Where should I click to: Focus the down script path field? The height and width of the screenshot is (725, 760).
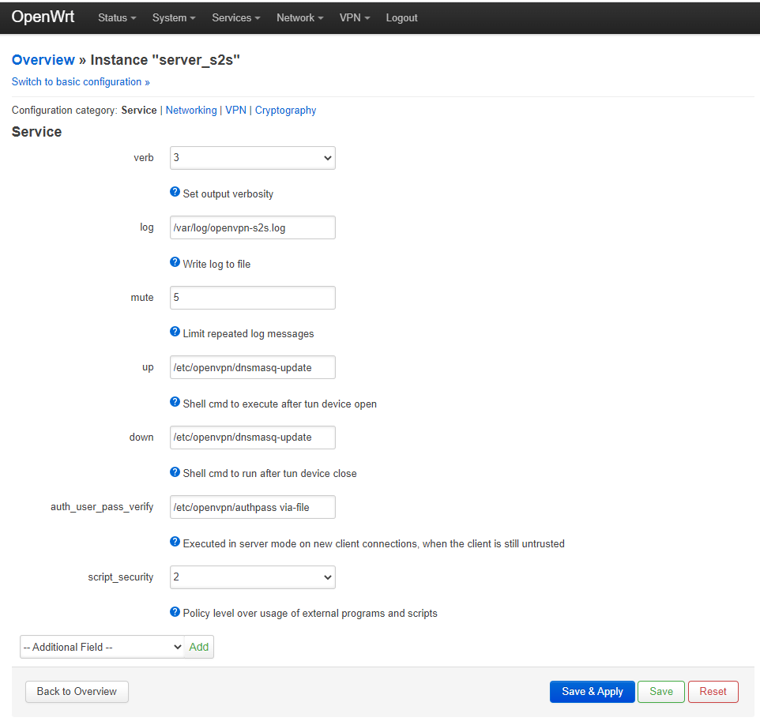coord(253,438)
